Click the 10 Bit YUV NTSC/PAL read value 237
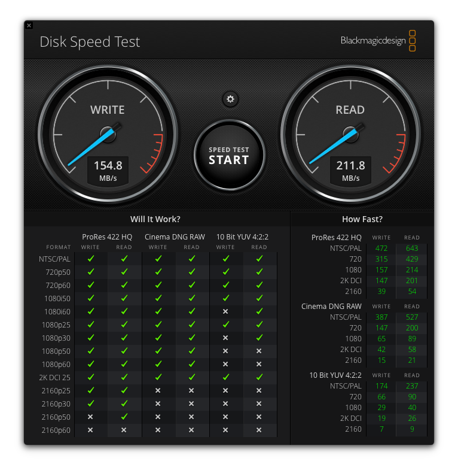 [x=412, y=386]
